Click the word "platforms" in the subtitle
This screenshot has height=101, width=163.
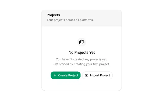86,20
